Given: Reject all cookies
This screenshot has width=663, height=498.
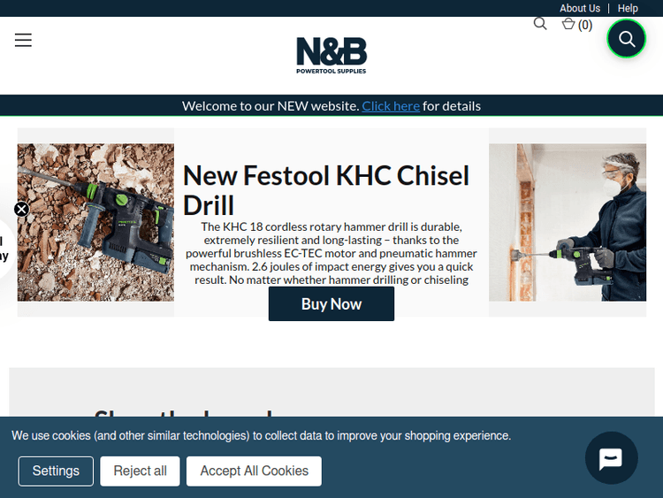Looking at the screenshot, I should 140,471.
